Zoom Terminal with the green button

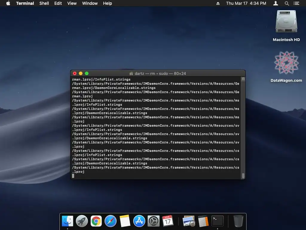87,73
